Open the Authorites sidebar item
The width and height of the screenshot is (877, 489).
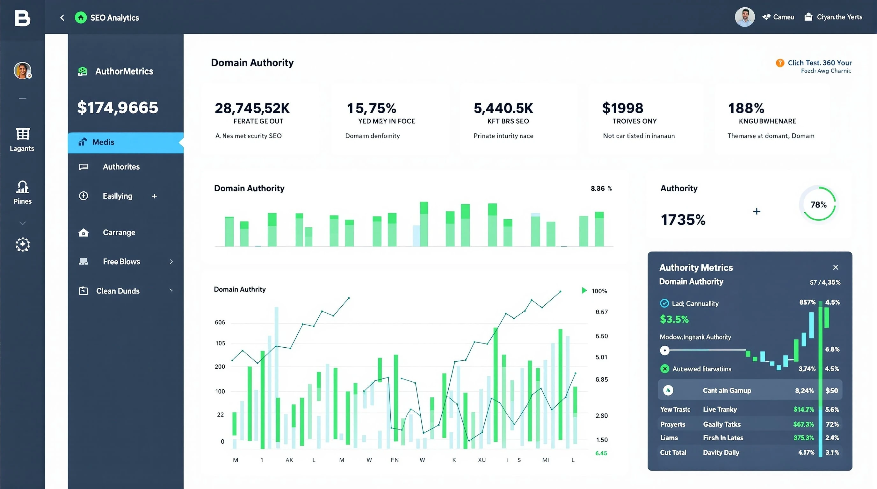point(121,167)
